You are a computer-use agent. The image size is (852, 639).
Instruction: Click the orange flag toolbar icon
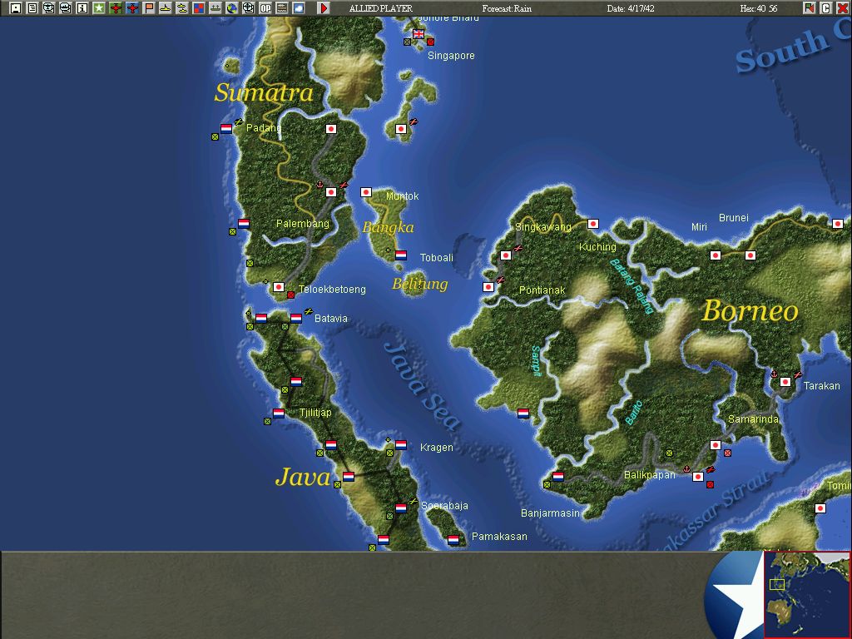[148, 7]
